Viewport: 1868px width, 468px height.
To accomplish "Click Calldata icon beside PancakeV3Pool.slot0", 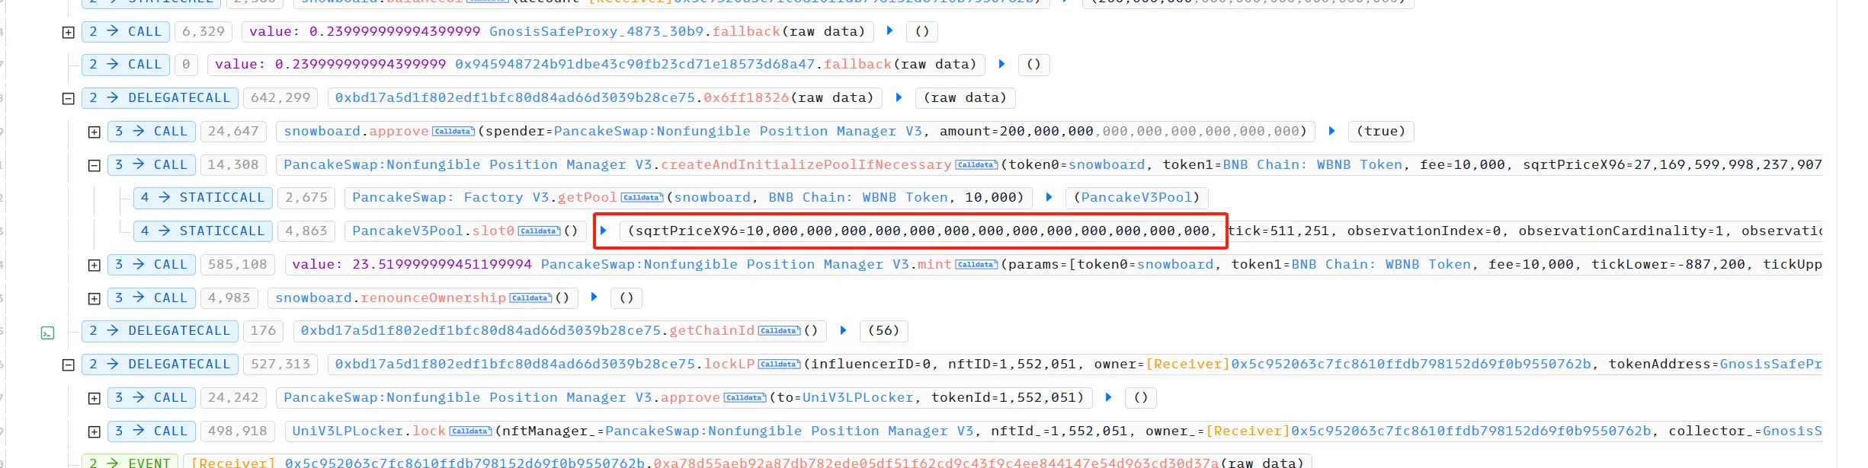I will (539, 231).
